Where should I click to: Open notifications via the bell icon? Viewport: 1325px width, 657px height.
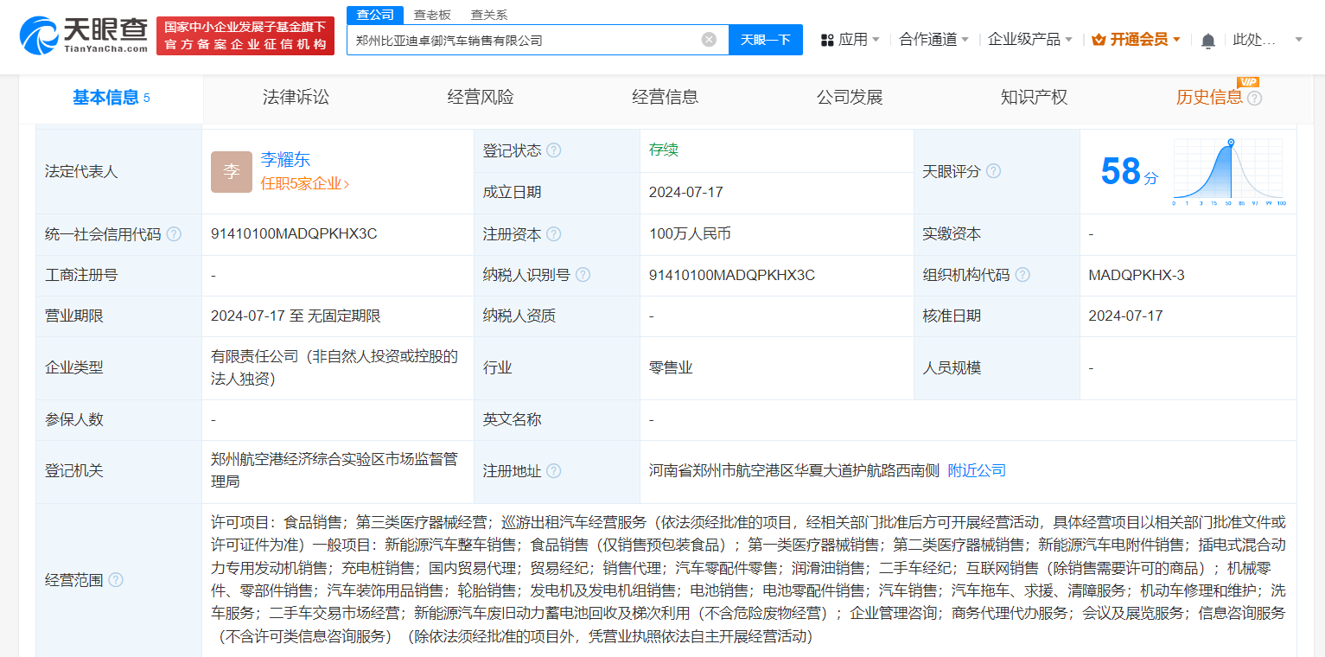click(x=1207, y=39)
